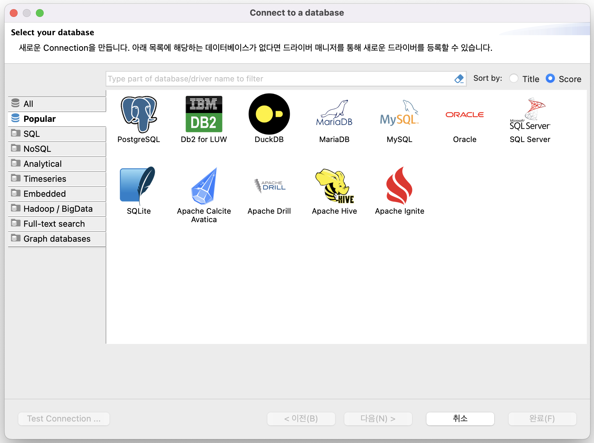The width and height of the screenshot is (594, 443).
Task: Sort databases by Score
Action: pos(550,79)
